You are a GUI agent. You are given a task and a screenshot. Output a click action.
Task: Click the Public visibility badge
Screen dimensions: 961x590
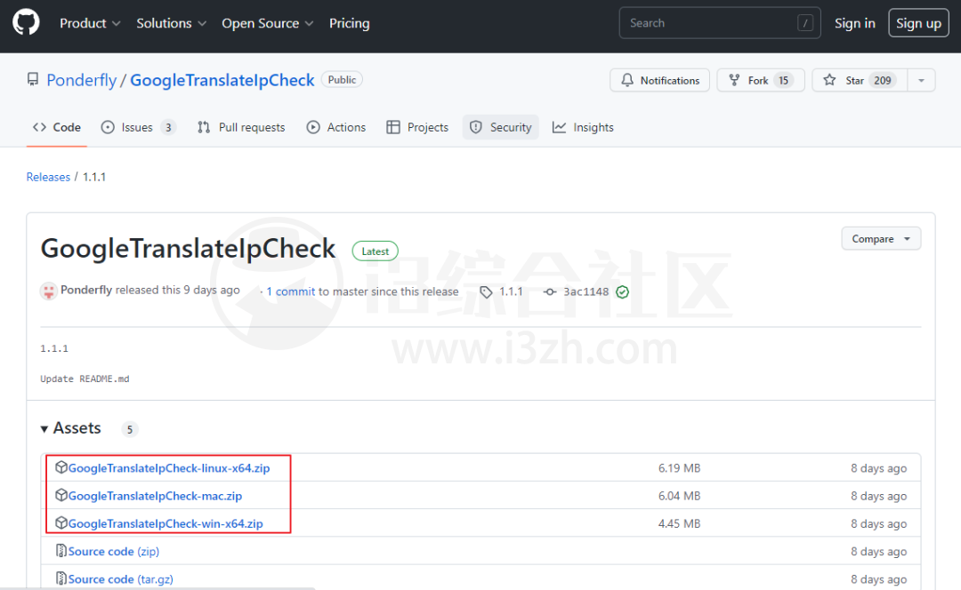point(342,80)
